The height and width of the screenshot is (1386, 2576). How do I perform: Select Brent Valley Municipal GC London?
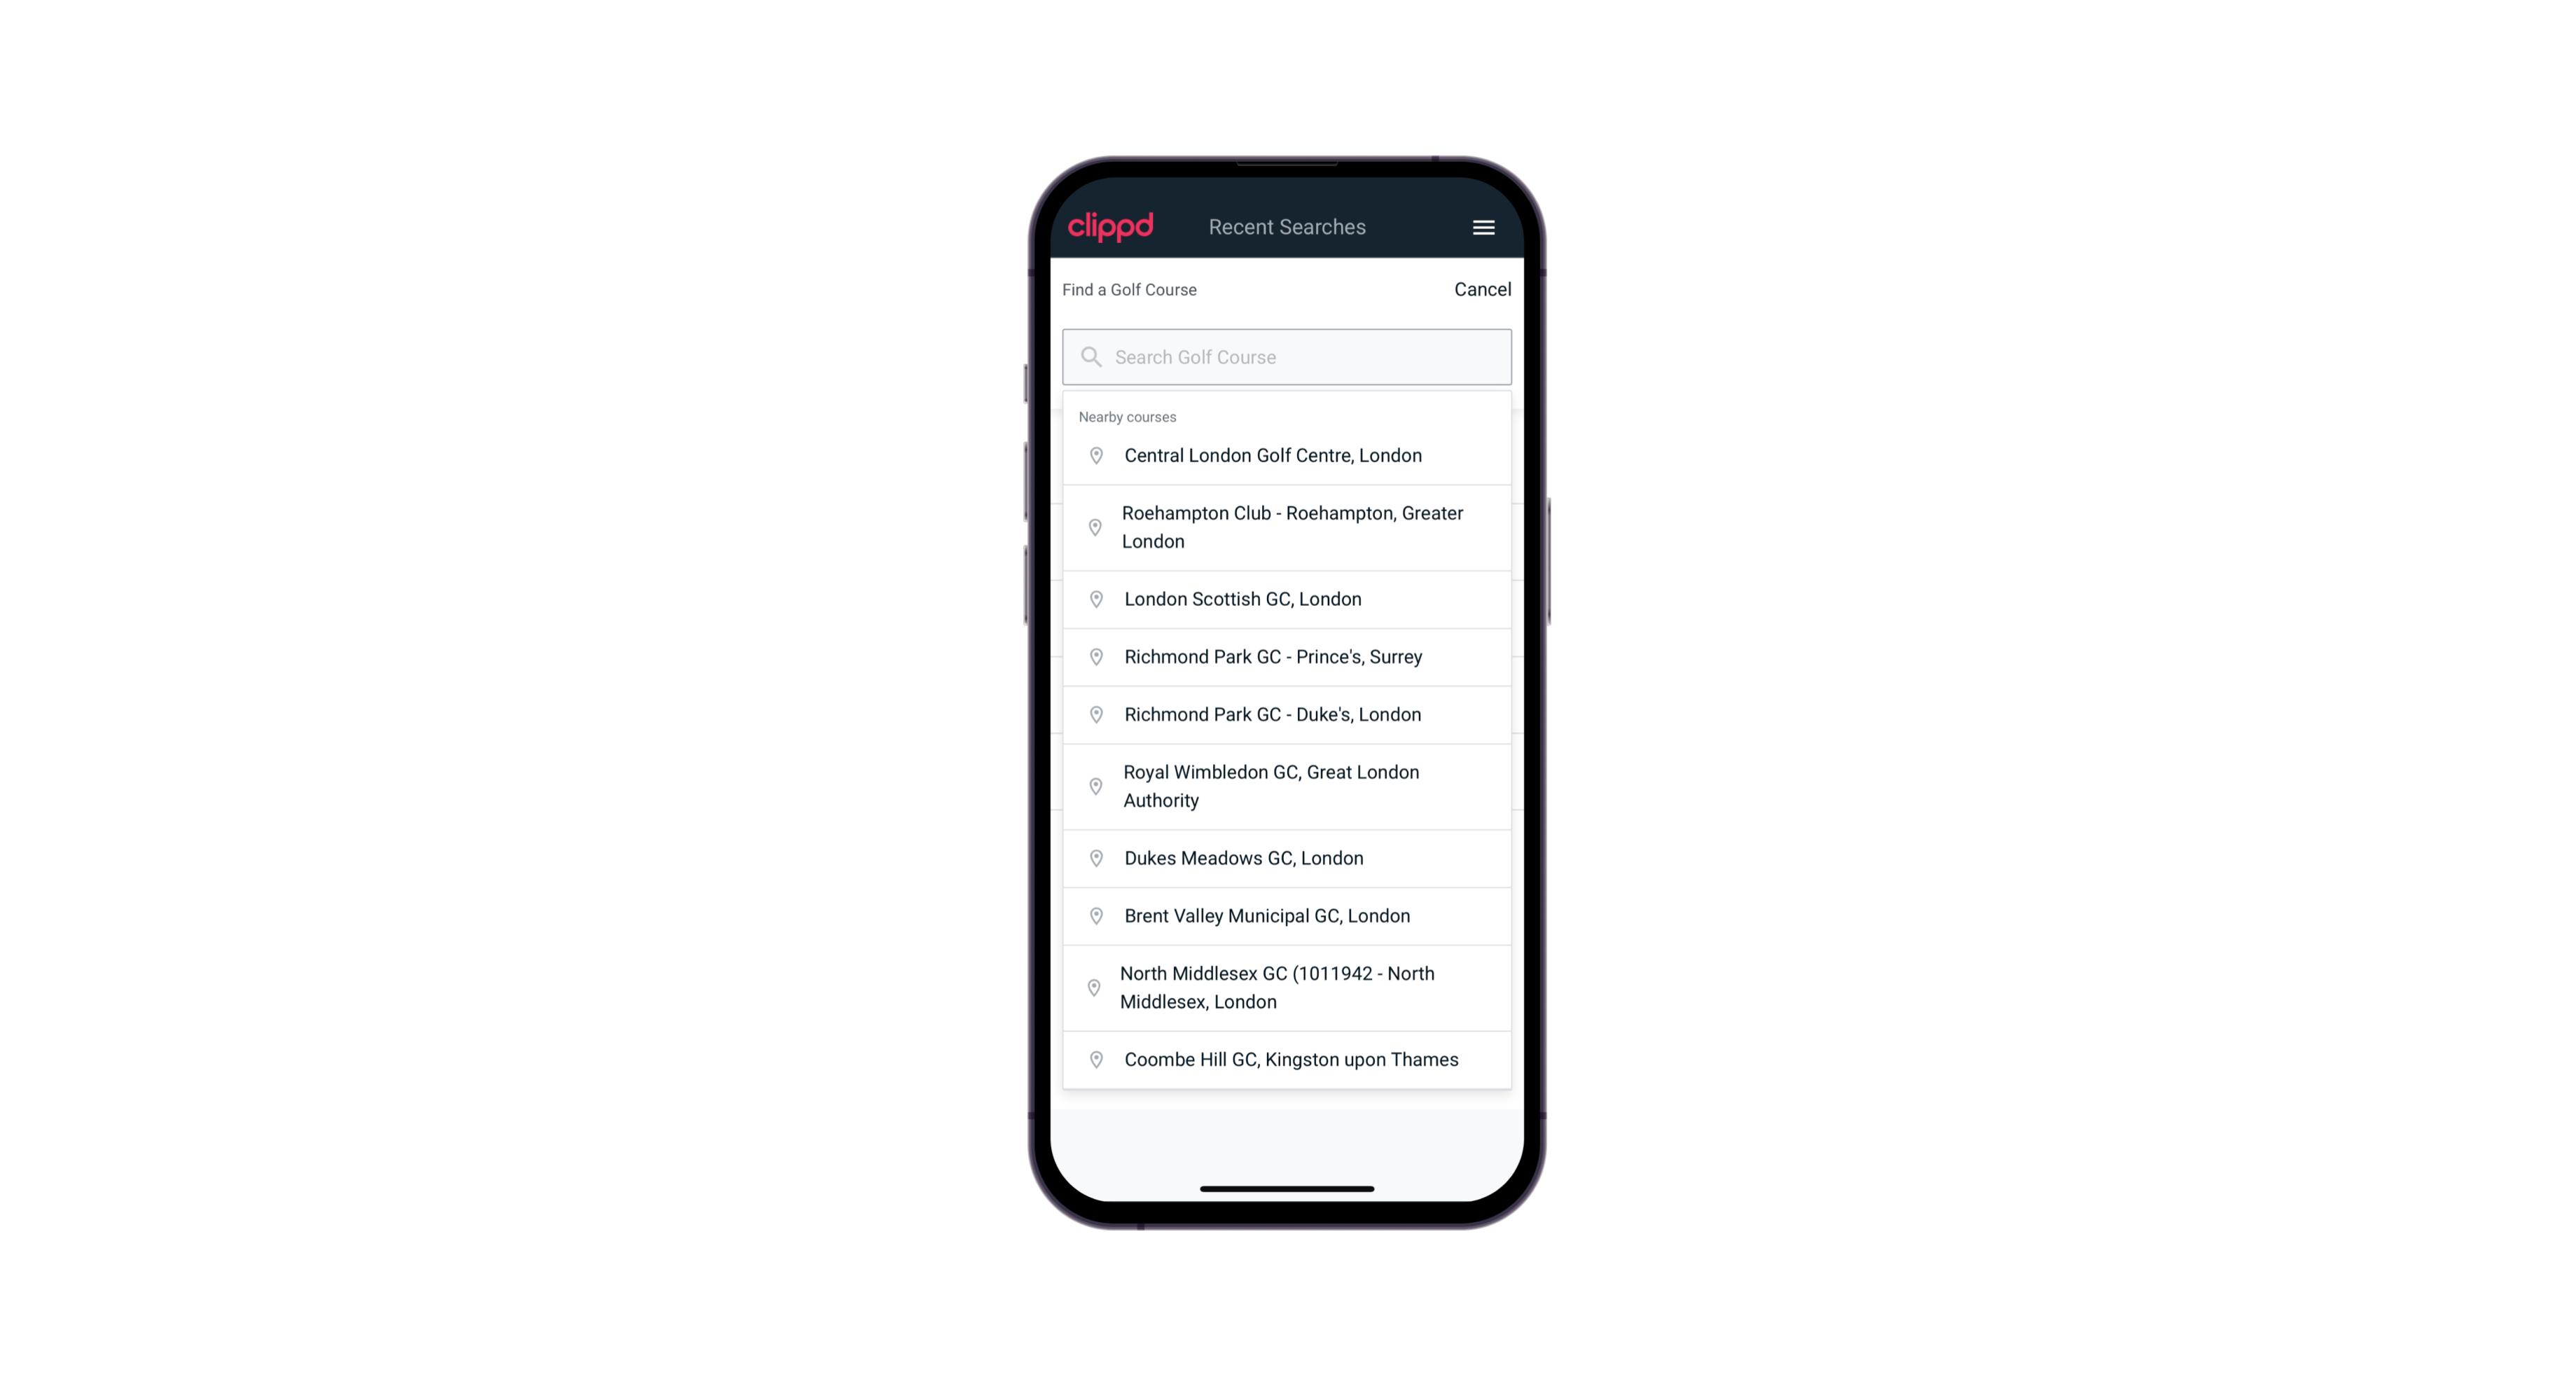[1288, 915]
